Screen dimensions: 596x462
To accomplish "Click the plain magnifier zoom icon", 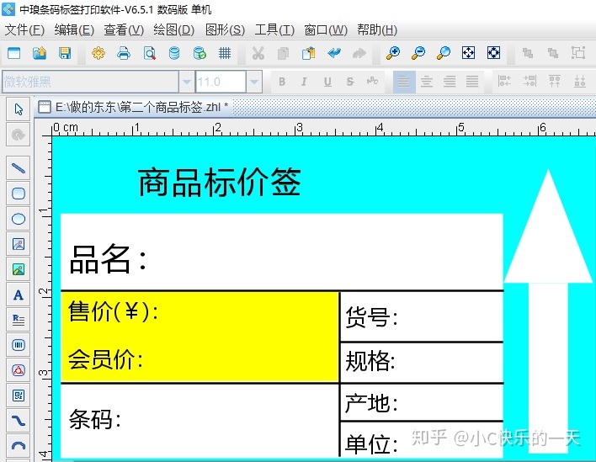I will pos(443,53).
